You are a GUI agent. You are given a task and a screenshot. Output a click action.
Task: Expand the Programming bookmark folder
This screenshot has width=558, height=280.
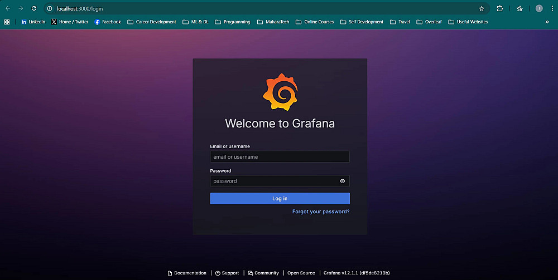232,22
